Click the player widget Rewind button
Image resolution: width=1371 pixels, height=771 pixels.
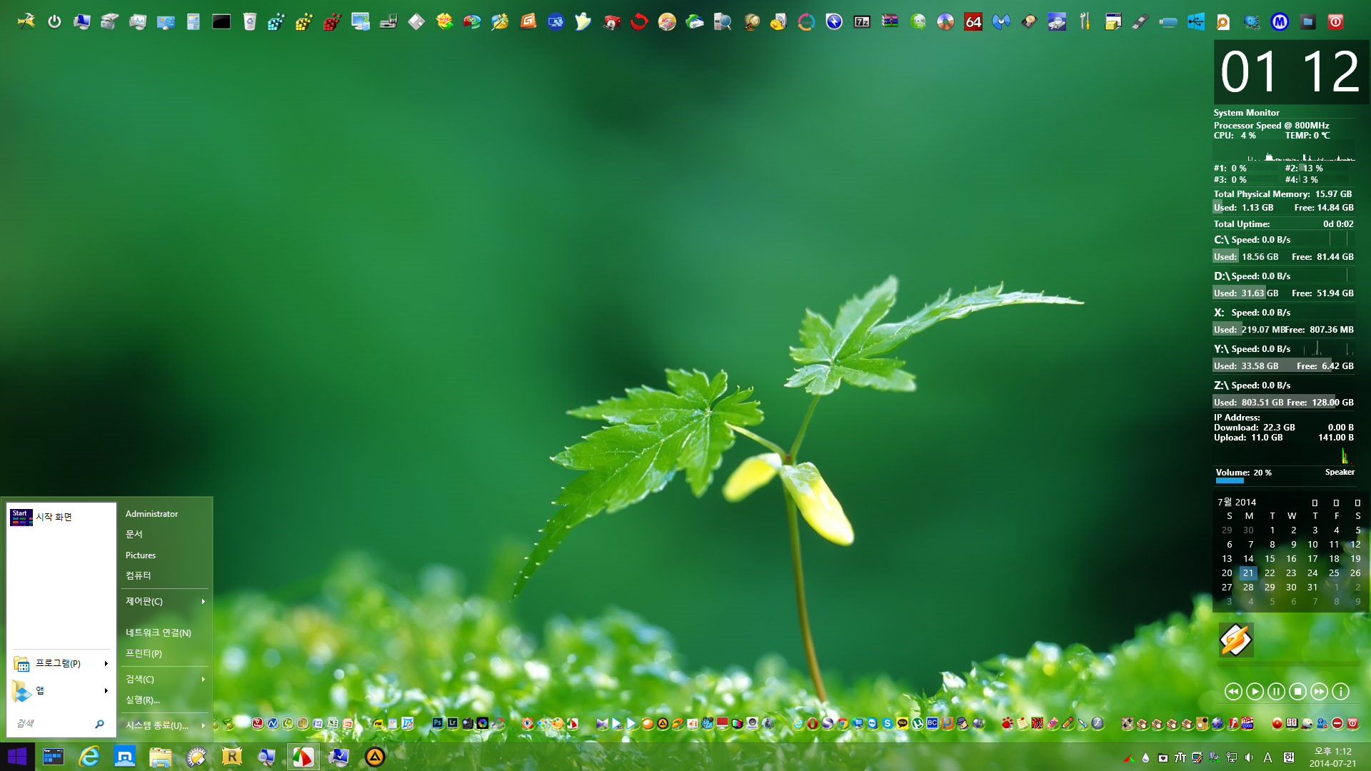[1233, 691]
